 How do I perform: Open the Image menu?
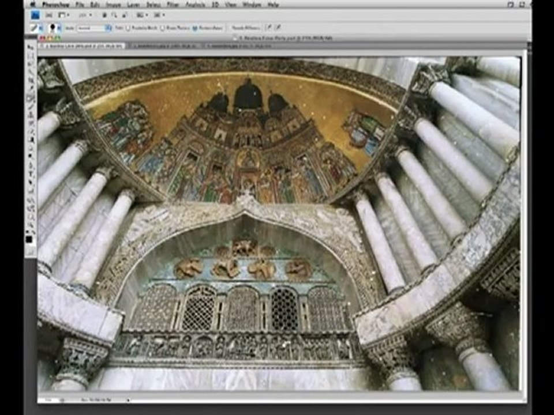114,5
